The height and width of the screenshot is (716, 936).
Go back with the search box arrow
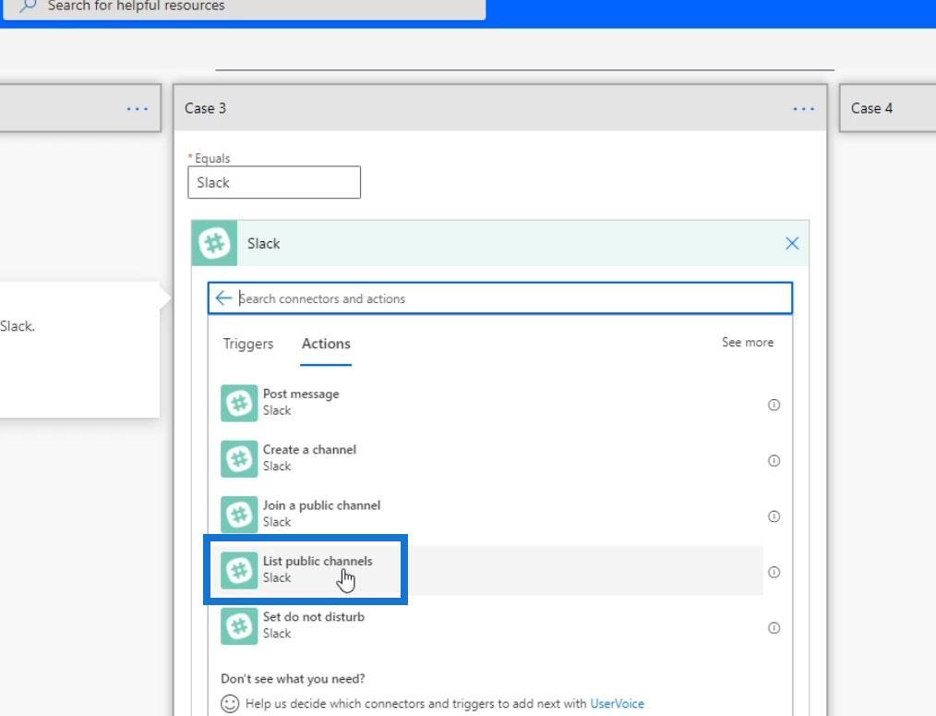point(224,297)
